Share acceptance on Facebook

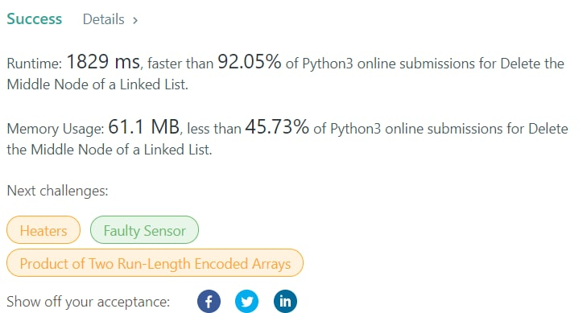point(209,301)
